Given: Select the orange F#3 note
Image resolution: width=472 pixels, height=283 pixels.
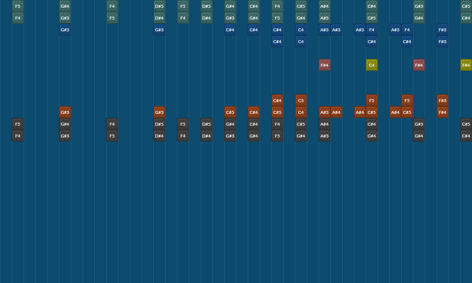Looking at the screenshot, I should coord(442,100).
